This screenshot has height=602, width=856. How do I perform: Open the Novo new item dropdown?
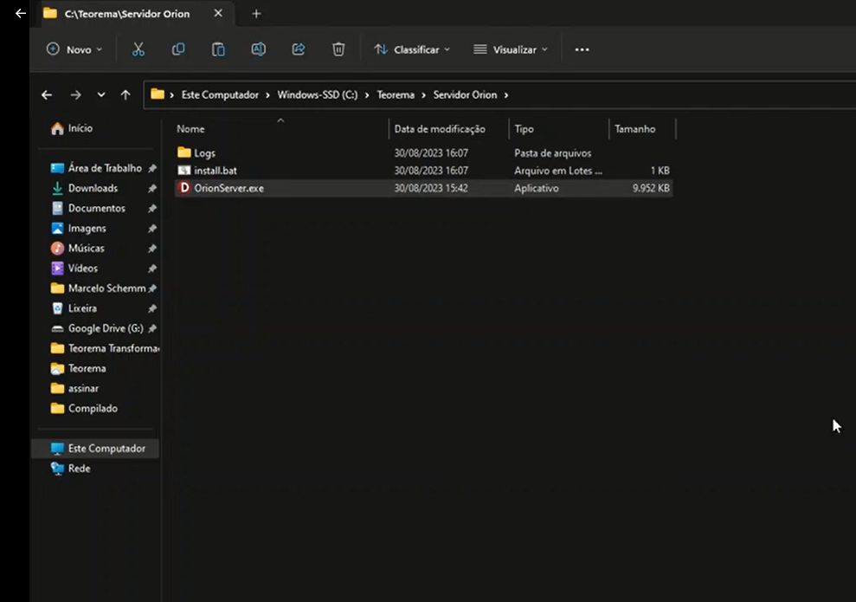(x=74, y=49)
